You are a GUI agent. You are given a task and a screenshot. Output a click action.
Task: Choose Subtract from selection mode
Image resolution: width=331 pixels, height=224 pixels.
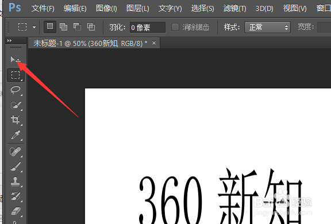[77, 27]
